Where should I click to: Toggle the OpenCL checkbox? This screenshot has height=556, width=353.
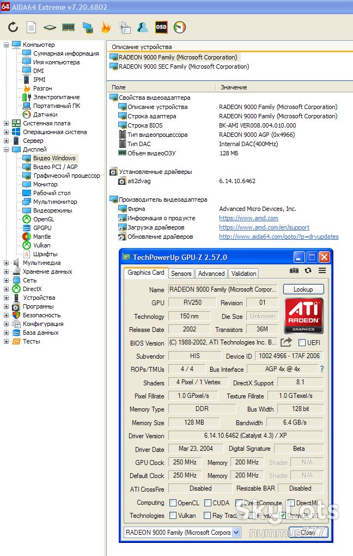coord(173,503)
